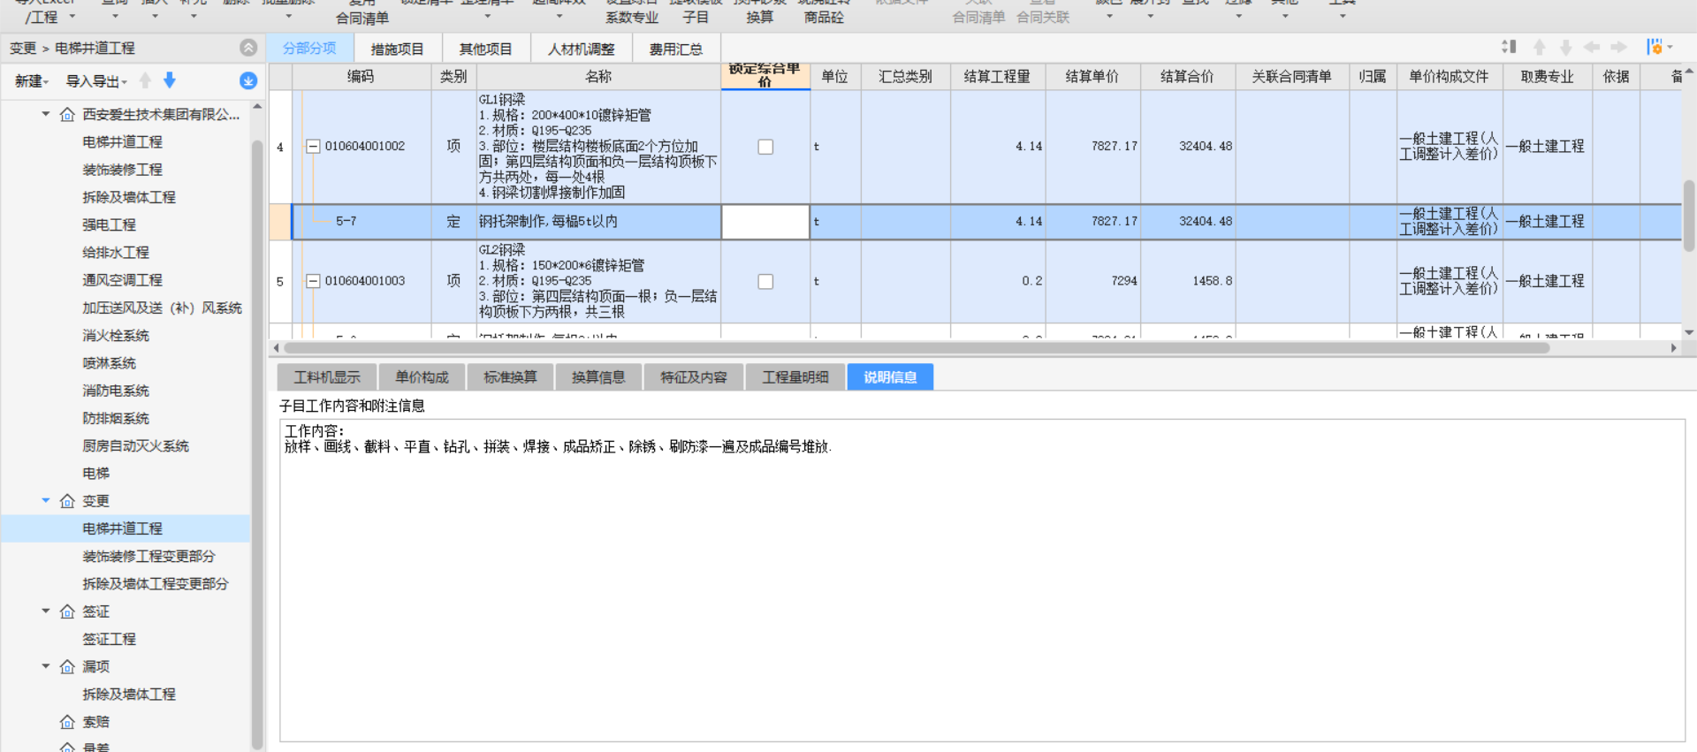Click the 钢托架制作,每榀5t以内 name cell
The height and width of the screenshot is (752, 1697).
pyautogui.click(x=598, y=222)
